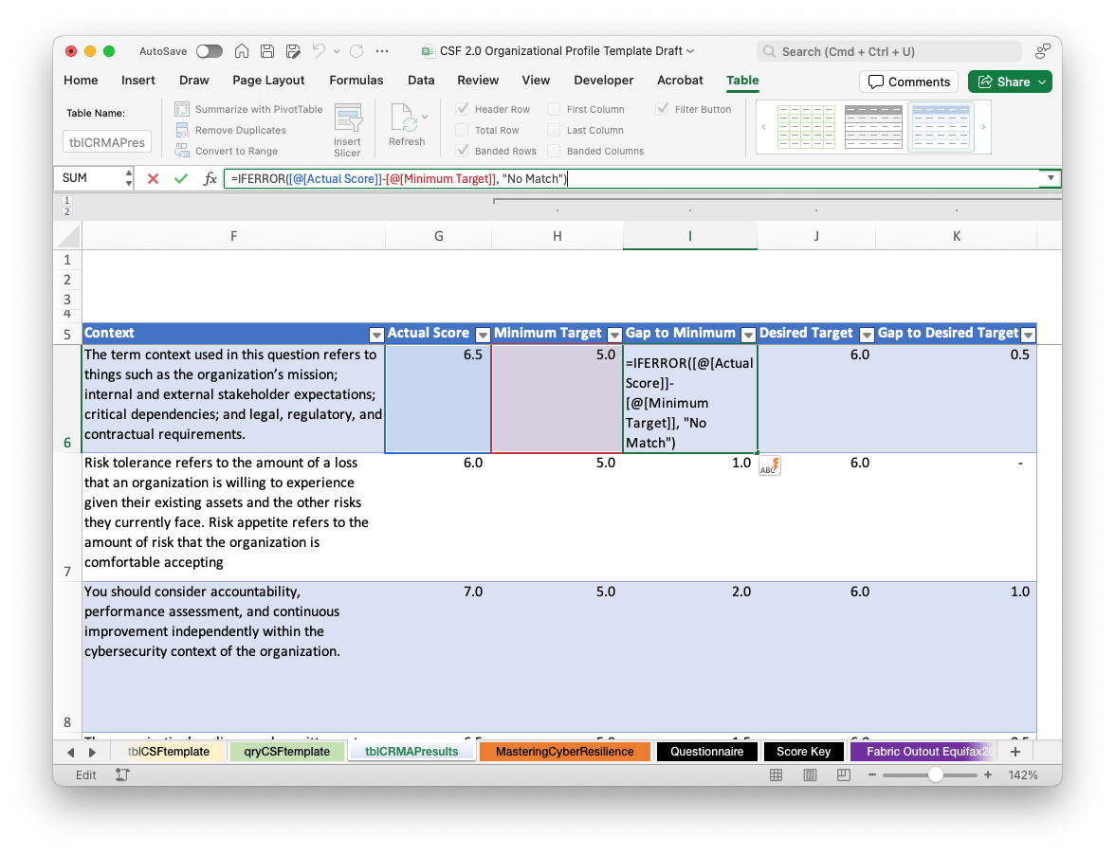Open the Formulas ribbon tab
Screen dimensions: 1115x856
click(x=356, y=81)
